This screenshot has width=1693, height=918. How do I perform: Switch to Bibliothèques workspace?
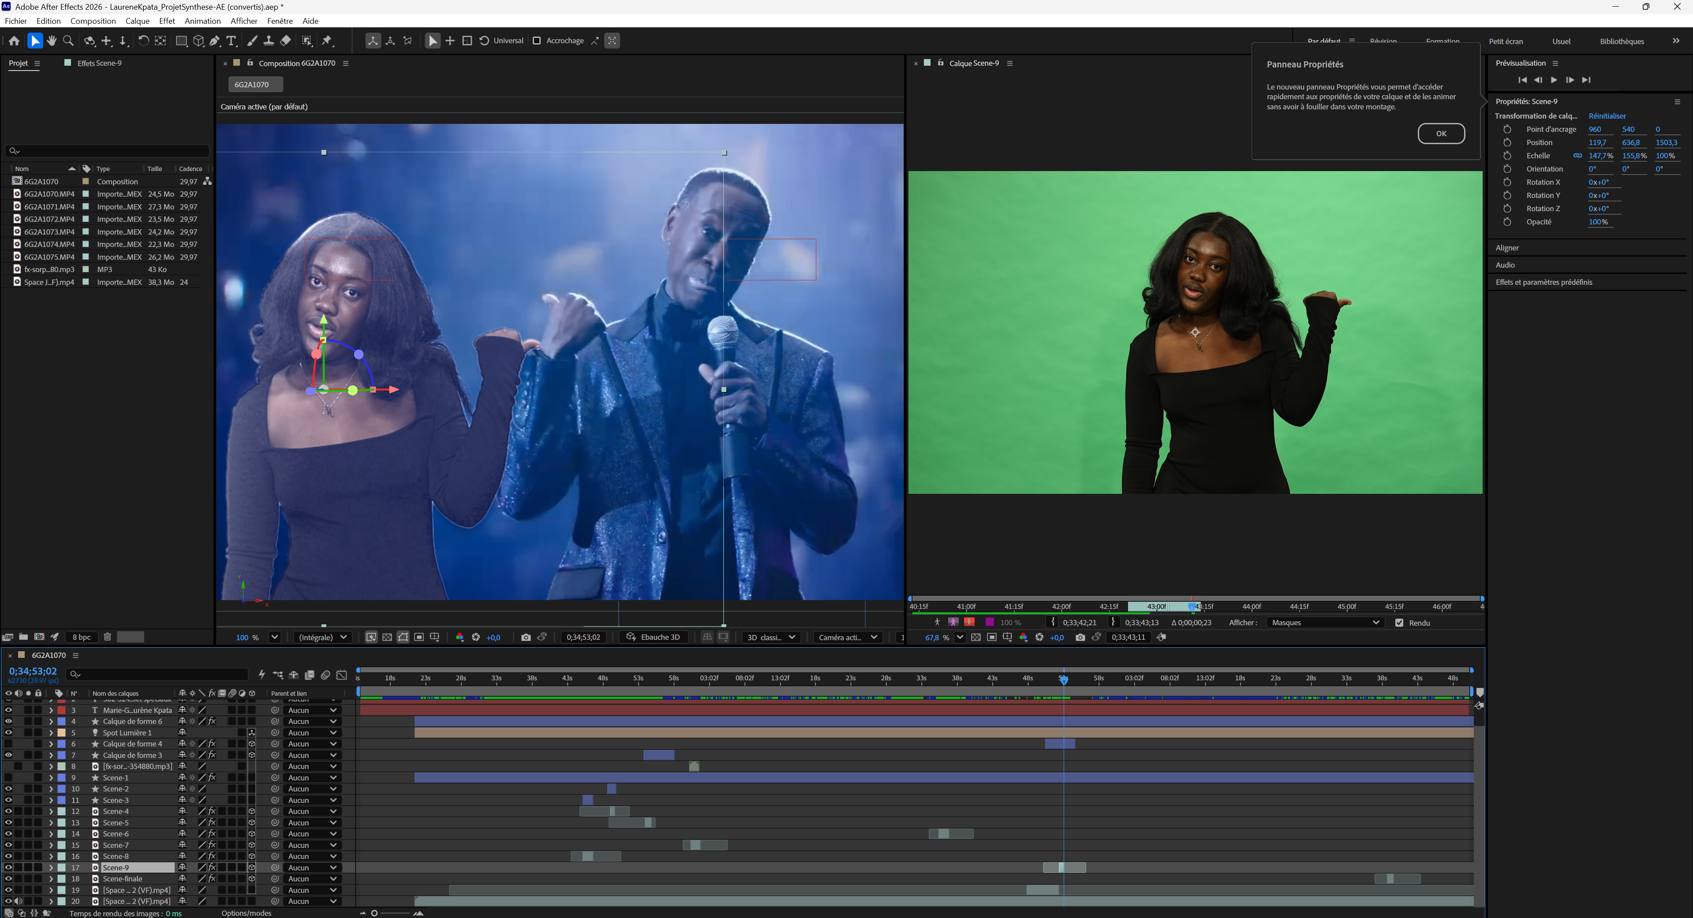(1622, 41)
